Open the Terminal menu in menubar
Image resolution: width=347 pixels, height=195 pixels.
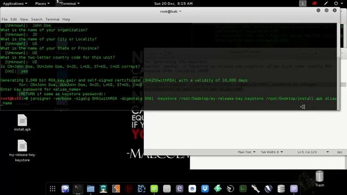53,19
